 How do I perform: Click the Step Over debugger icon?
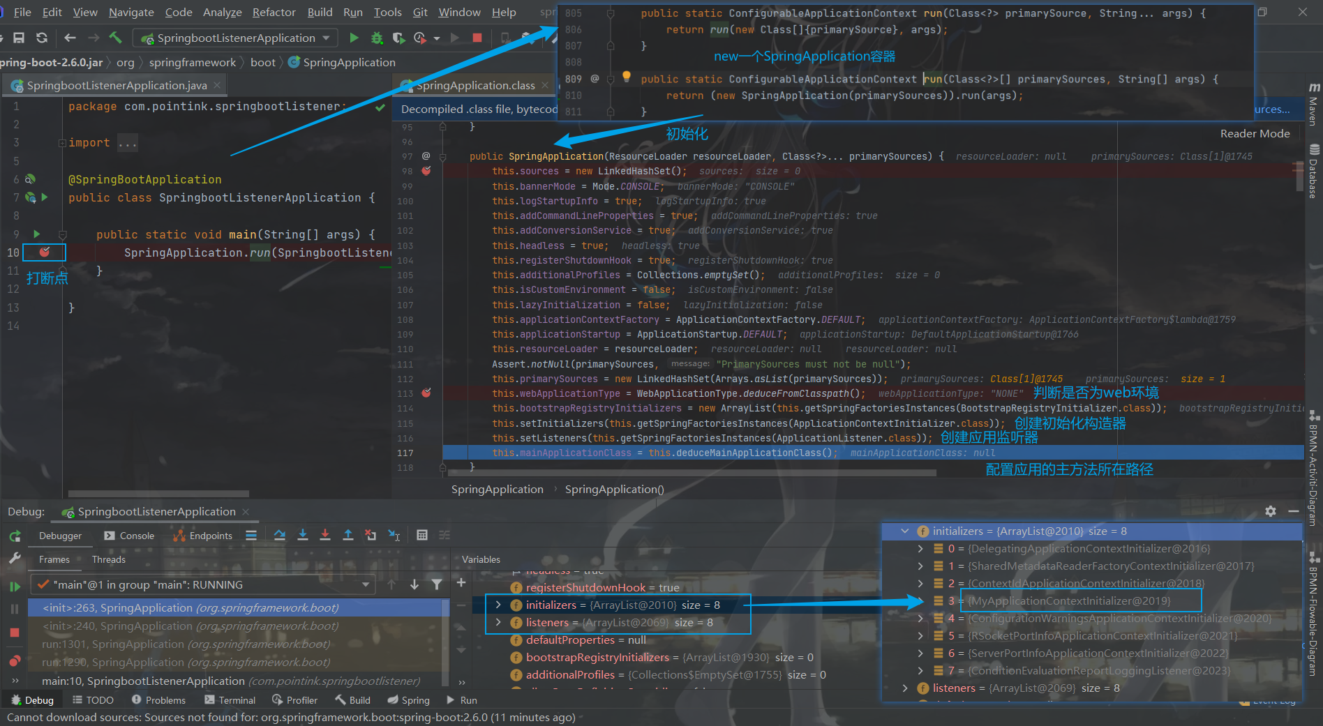[280, 535]
